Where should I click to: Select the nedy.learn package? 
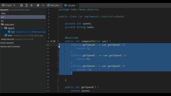(9, 25)
